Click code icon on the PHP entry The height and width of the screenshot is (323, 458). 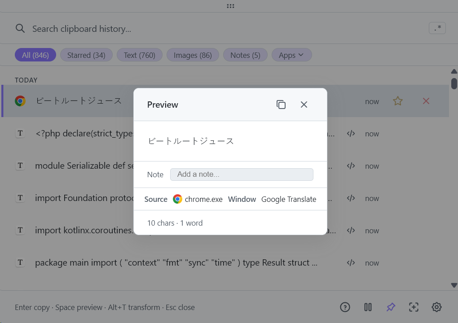[x=351, y=134]
